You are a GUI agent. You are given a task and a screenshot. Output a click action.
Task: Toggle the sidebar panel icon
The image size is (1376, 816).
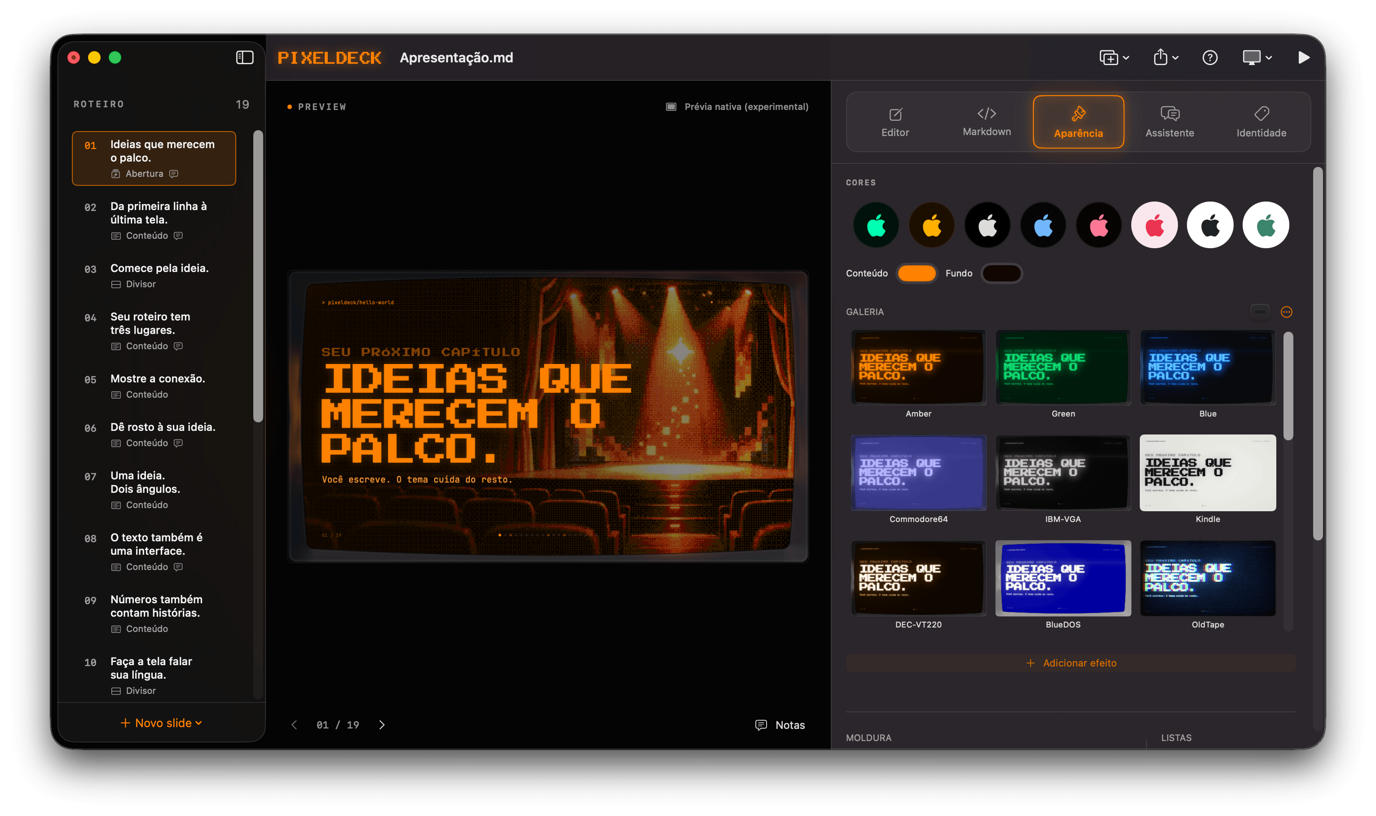(x=244, y=58)
